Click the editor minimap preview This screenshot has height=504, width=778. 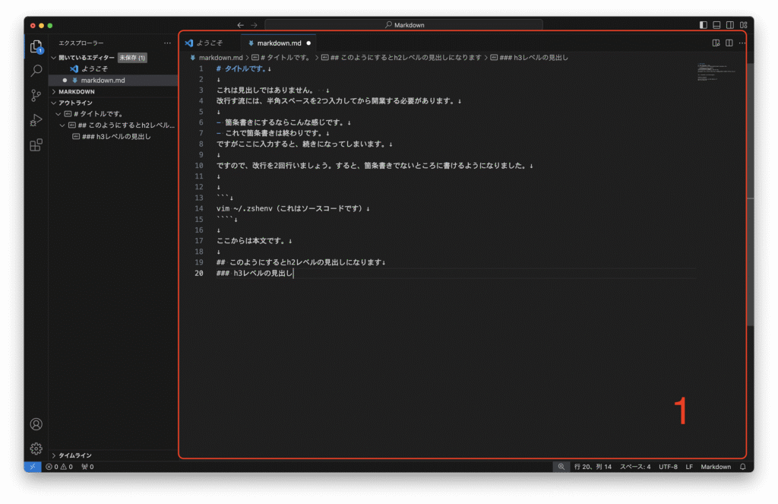click(x=717, y=72)
